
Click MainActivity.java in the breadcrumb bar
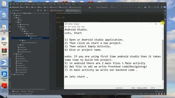pos(75,7)
